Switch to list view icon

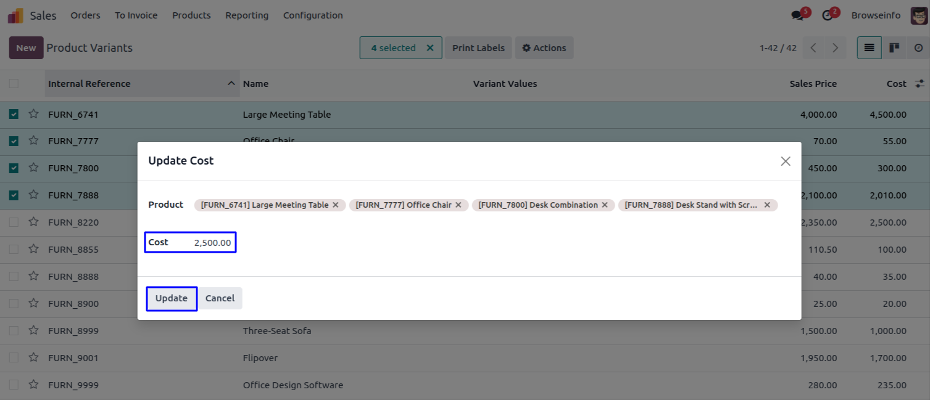click(869, 48)
